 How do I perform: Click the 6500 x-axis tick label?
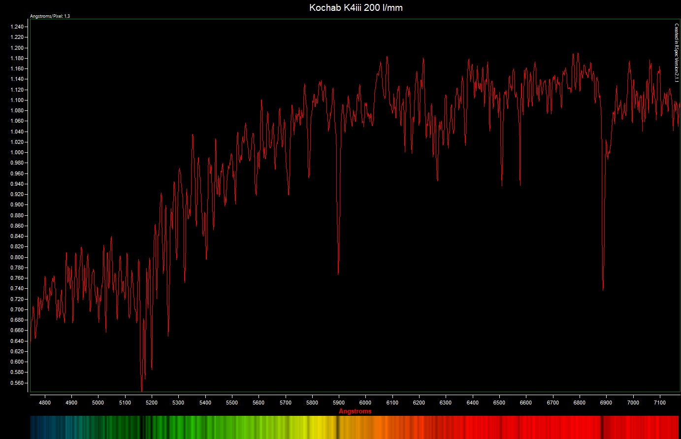[x=499, y=403]
